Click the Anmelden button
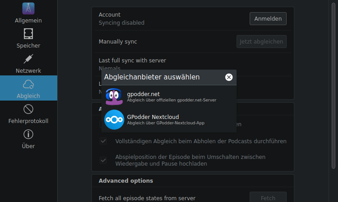Image resolution: width=338 pixels, height=202 pixels. (x=268, y=19)
